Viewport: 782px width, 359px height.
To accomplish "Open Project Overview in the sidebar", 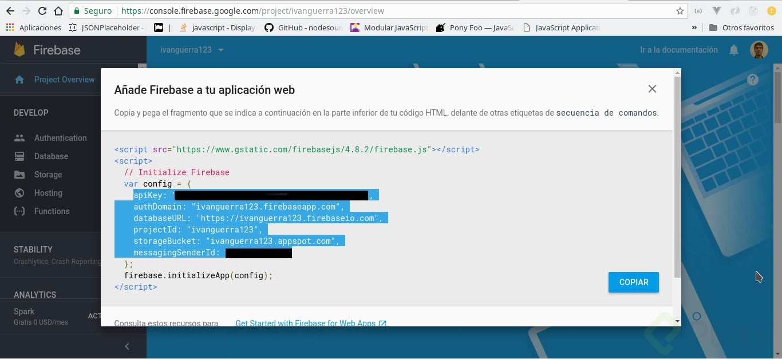I will coord(64,80).
